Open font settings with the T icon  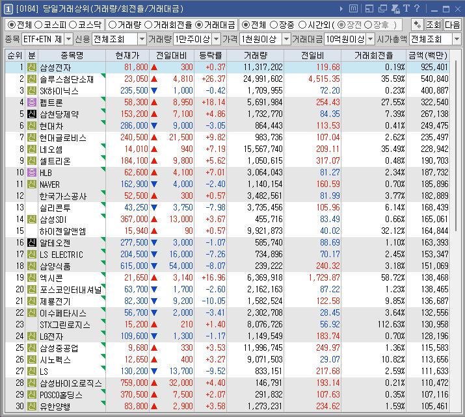tap(406, 8)
